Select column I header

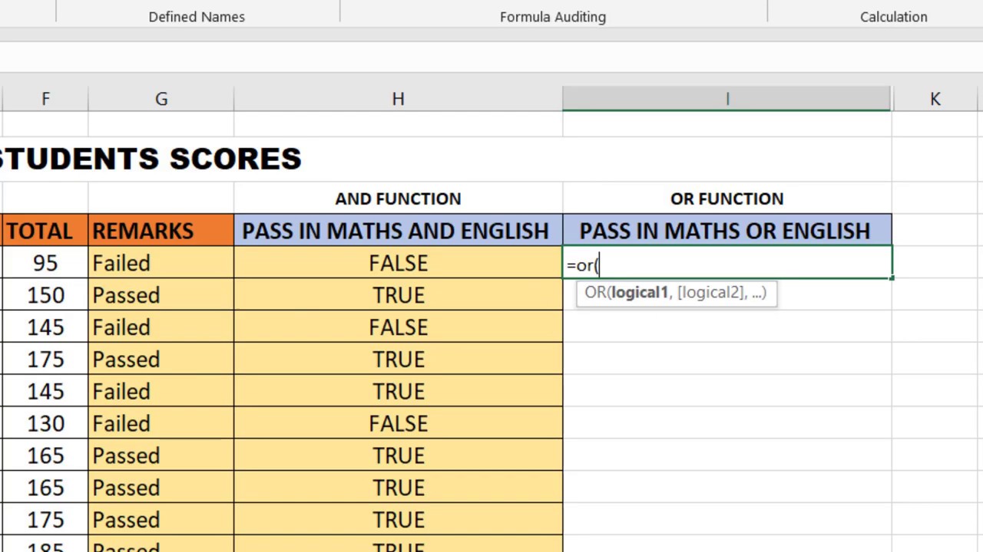(x=726, y=99)
